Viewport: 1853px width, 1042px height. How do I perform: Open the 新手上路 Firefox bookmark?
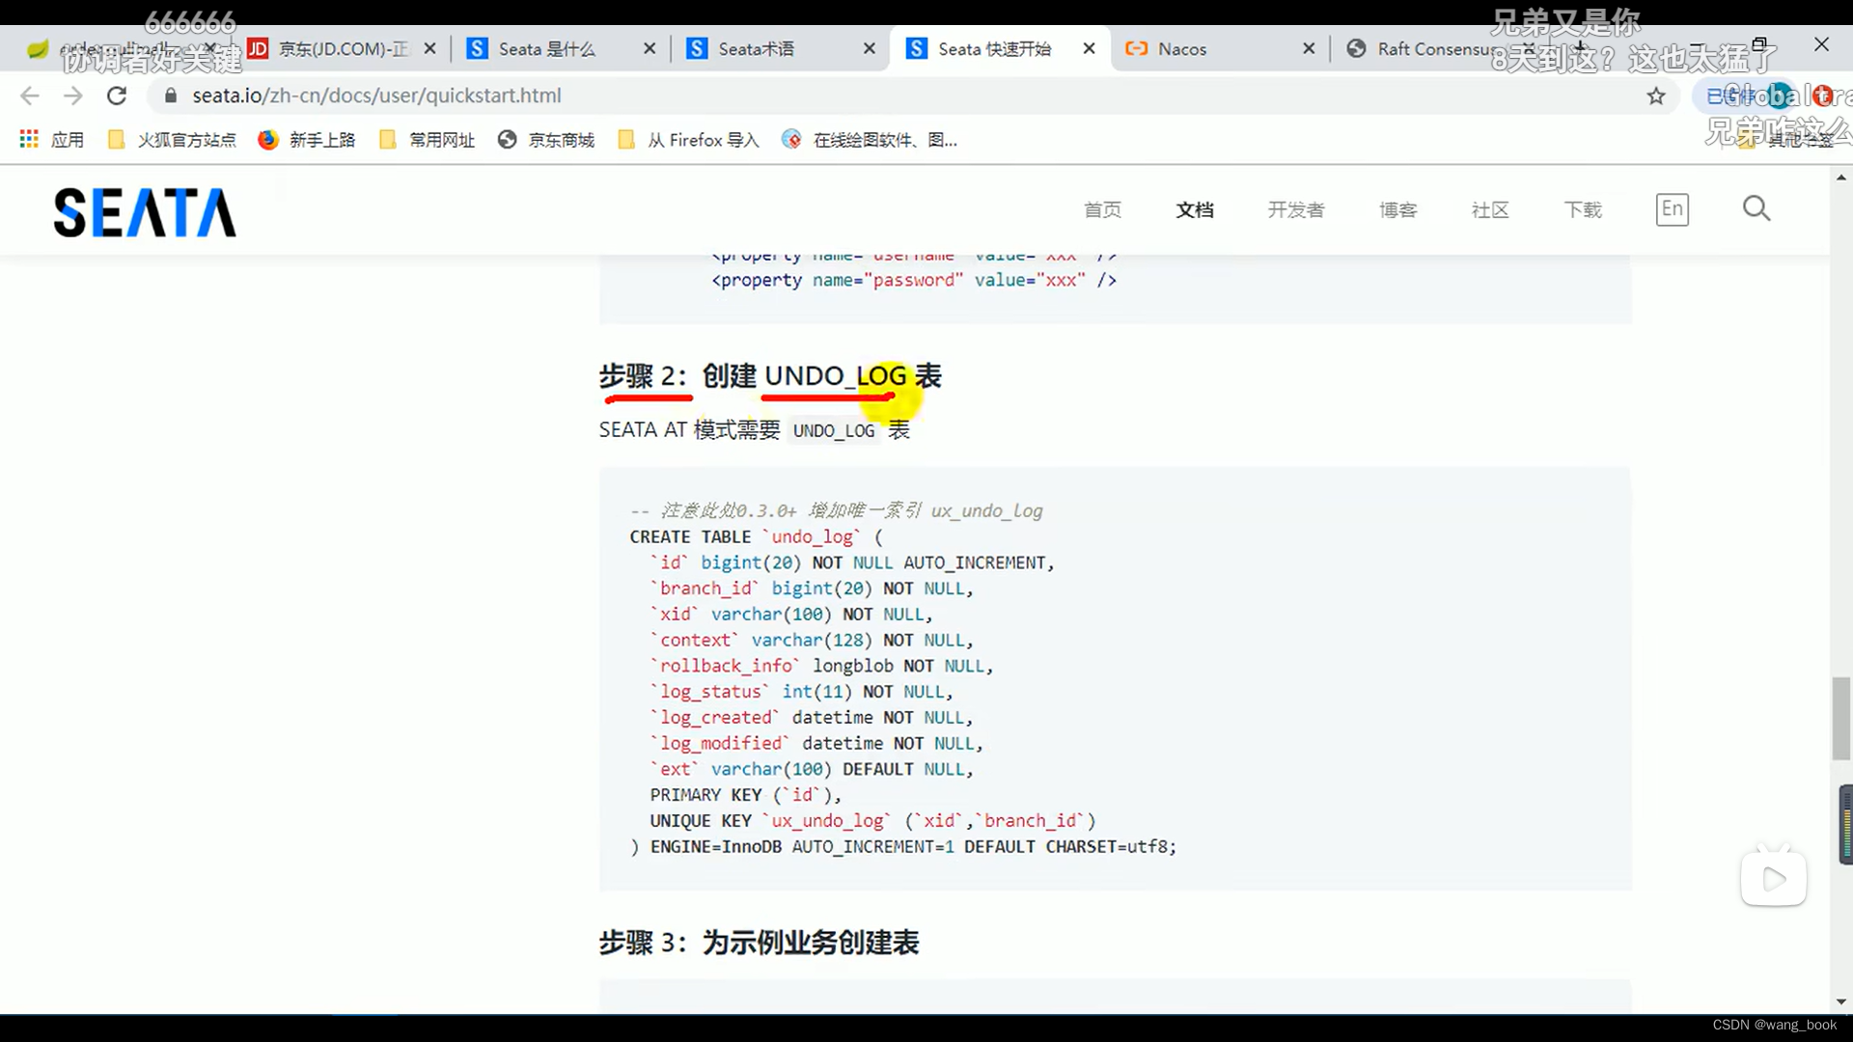(307, 140)
